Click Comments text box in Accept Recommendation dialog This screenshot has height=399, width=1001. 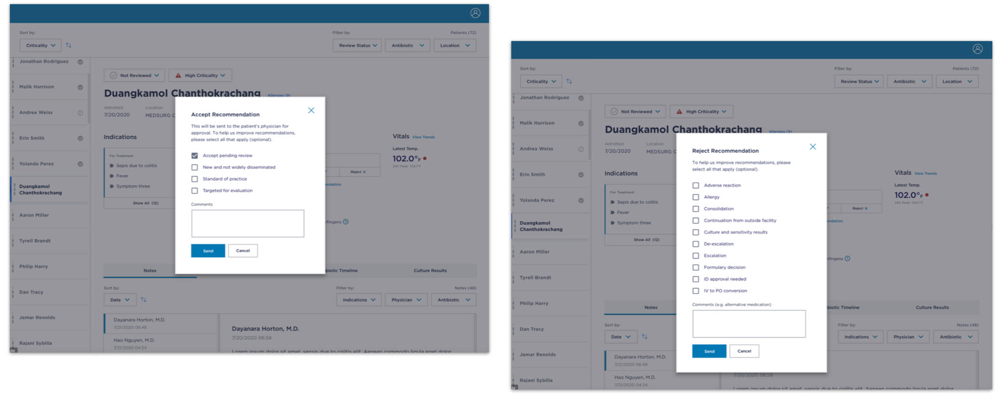[x=247, y=224]
